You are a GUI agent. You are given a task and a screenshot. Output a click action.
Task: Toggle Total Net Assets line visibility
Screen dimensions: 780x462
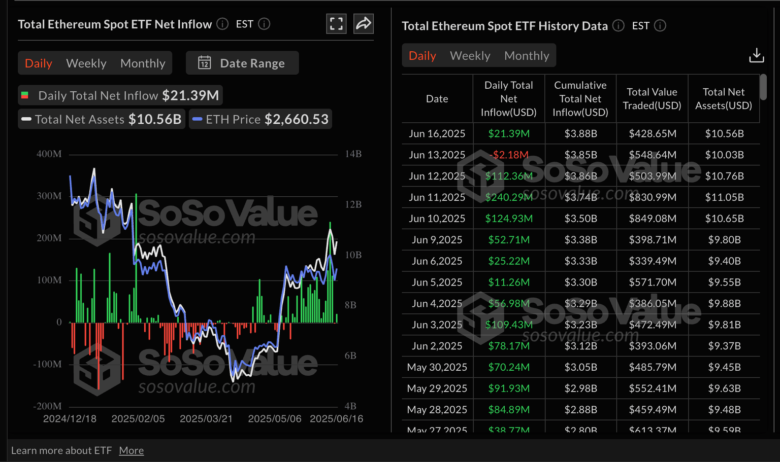click(102, 119)
